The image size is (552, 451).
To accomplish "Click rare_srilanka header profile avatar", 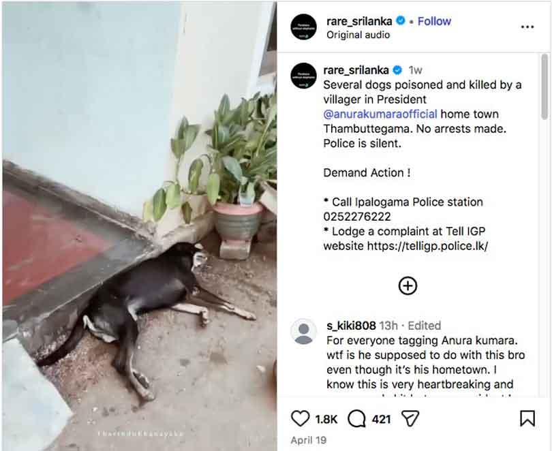I will tap(303, 27).
